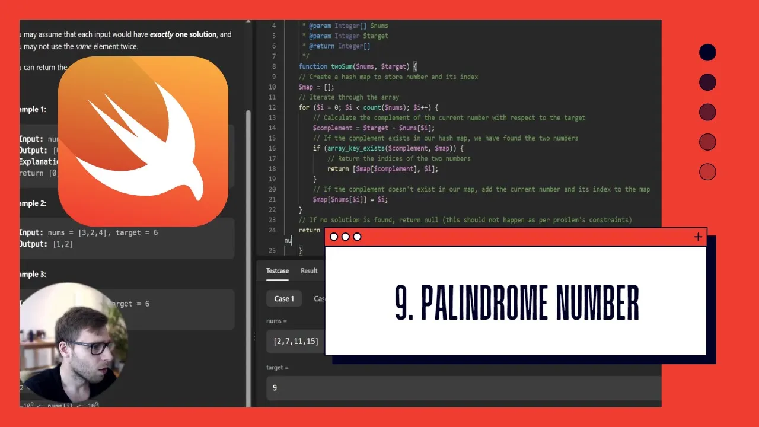Click the "complement doesn't exist" comment line
The image size is (759, 427).
coord(481,189)
